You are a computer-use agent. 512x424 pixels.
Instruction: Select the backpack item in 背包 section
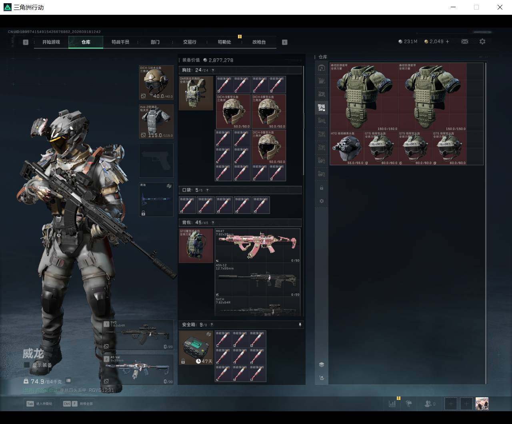(x=196, y=245)
